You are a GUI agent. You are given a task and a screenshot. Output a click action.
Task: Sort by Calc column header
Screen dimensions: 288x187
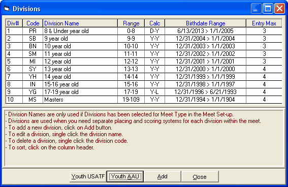154,23
